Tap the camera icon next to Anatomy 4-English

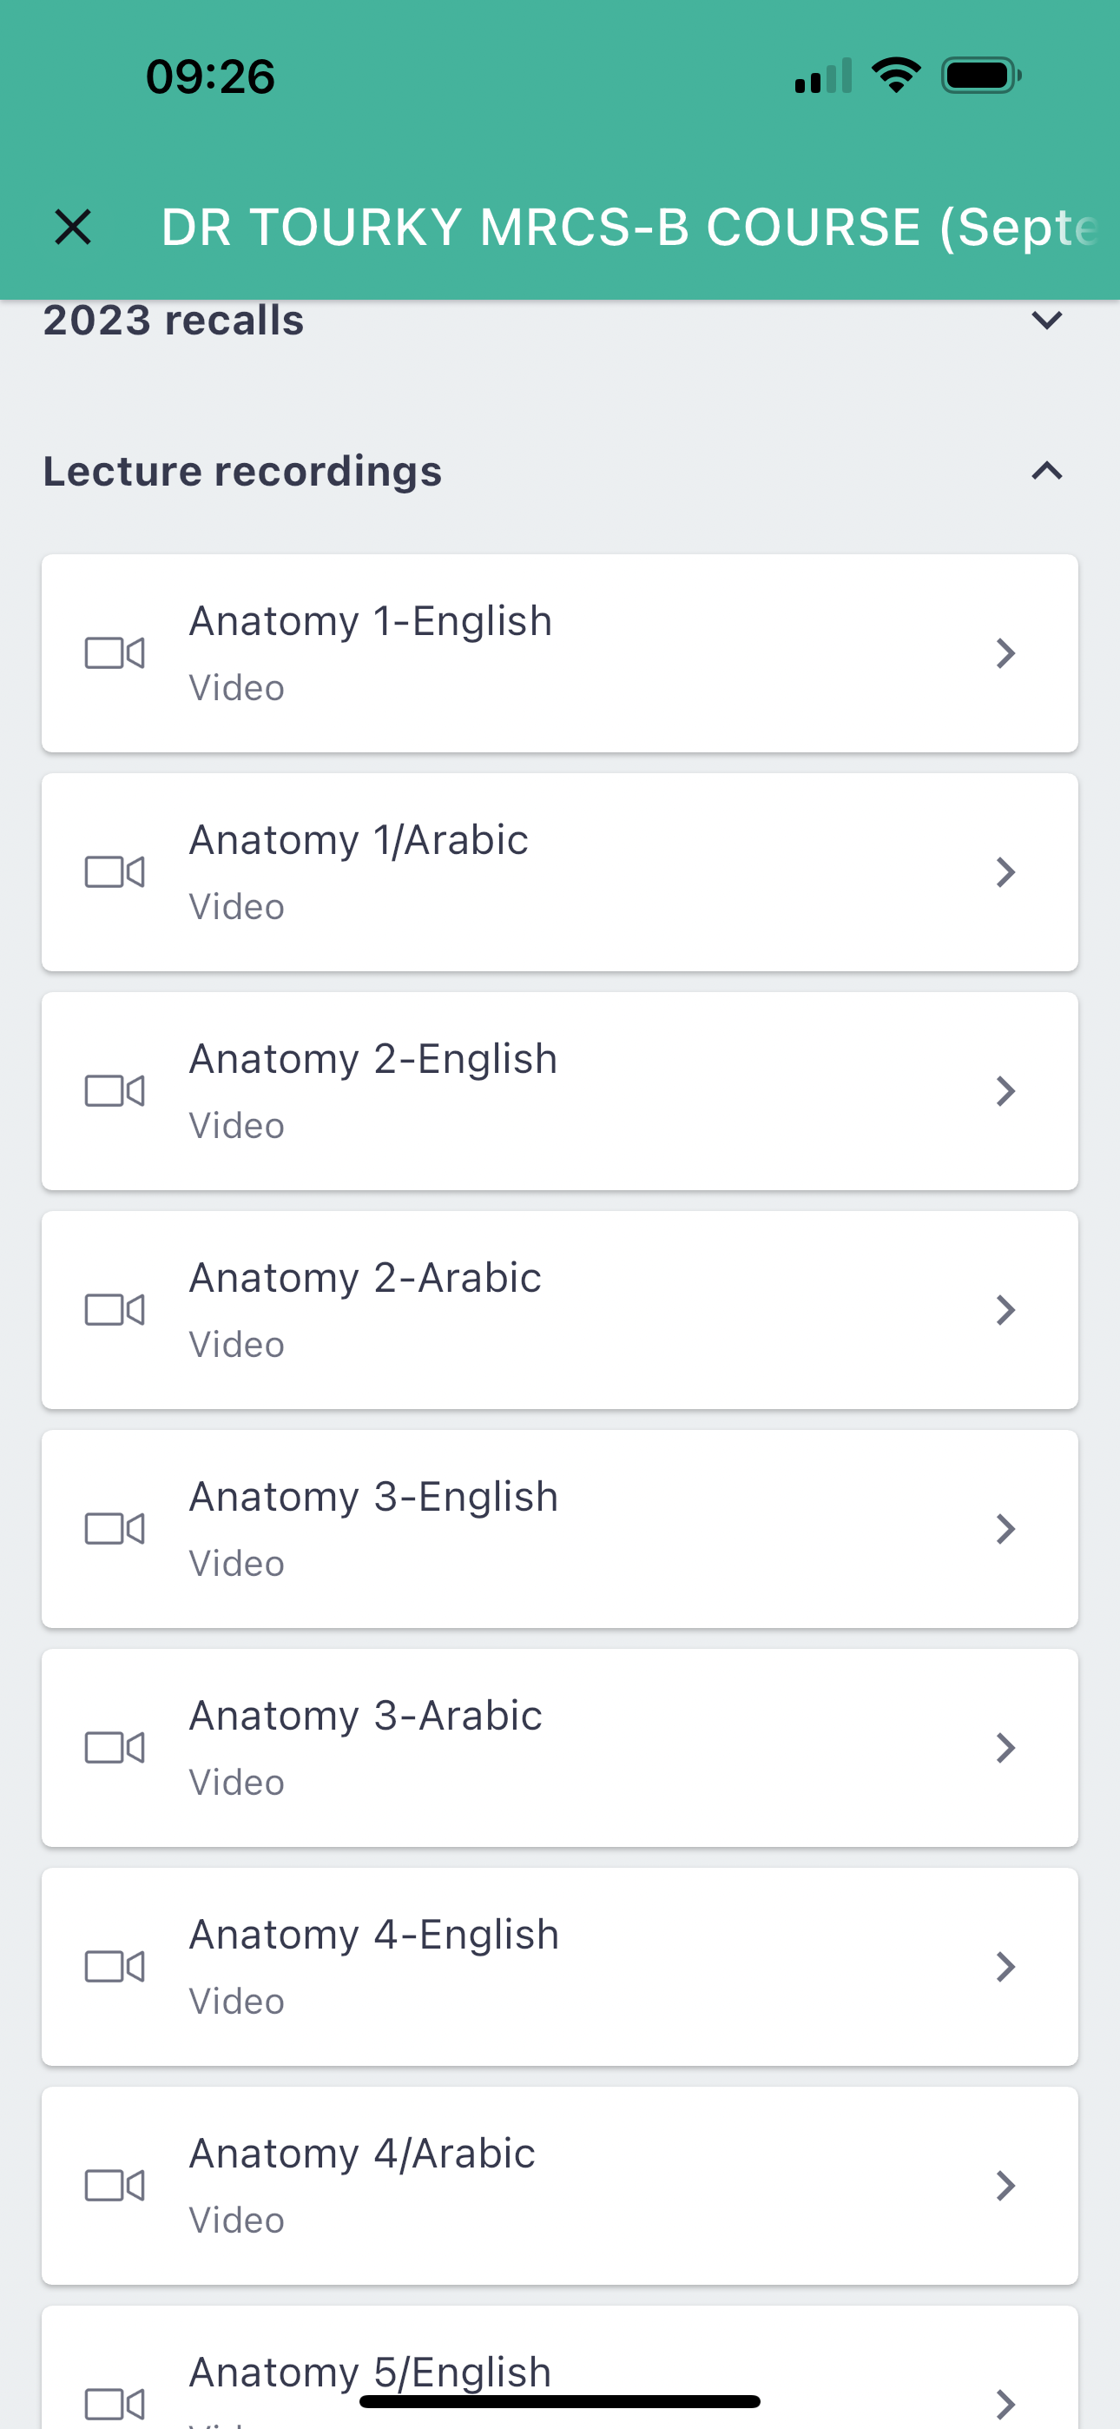coord(115,1966)
